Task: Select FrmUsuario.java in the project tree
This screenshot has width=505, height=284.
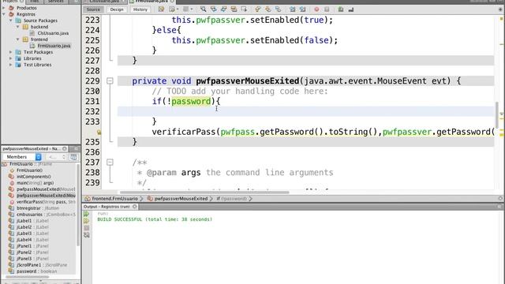Action: (54, 46)
